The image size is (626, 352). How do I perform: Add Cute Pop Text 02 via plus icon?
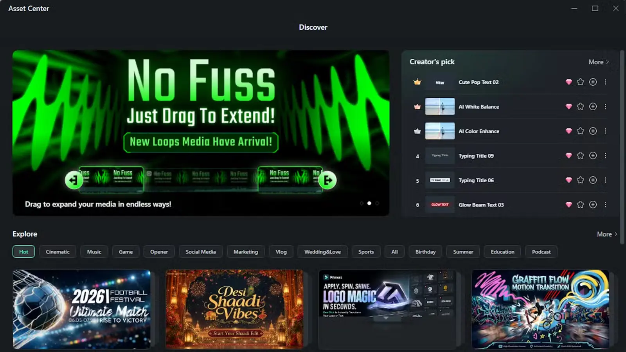pos(593,82)
